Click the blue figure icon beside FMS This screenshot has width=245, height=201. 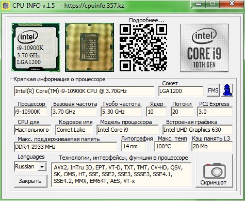pos(227,90)
